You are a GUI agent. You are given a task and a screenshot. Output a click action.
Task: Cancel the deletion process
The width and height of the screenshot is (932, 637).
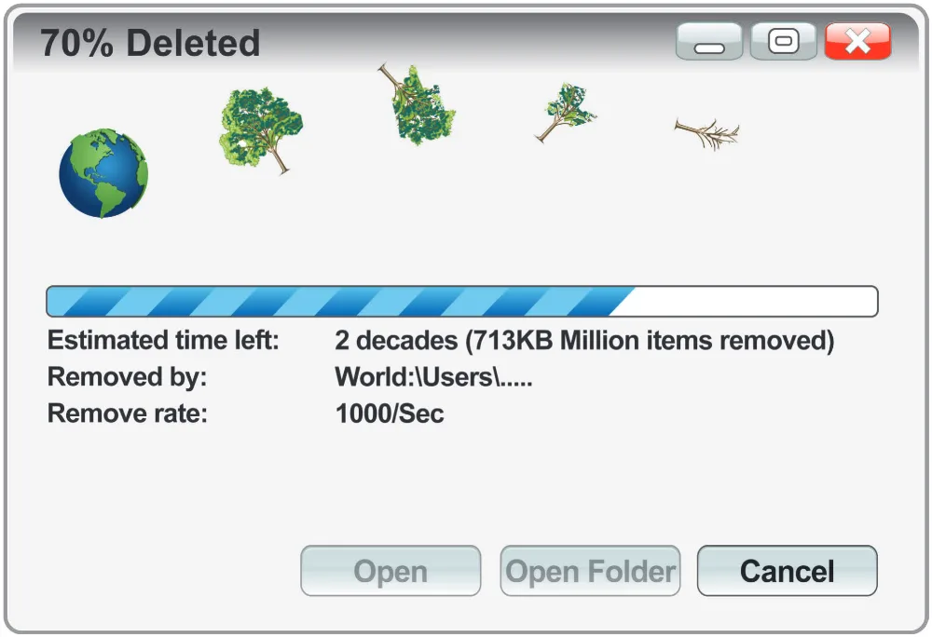[x=787, y=571]
